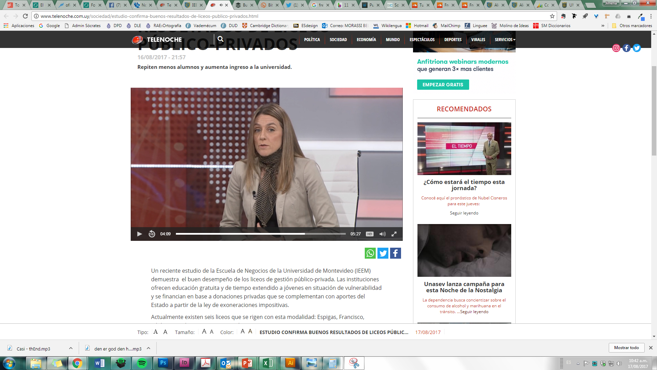Image resolution: width=657 pixels, height=370 pixels.
Task: Open Photoshop from the taskbar
Action: pyautogui.click(x=163, y=363)
